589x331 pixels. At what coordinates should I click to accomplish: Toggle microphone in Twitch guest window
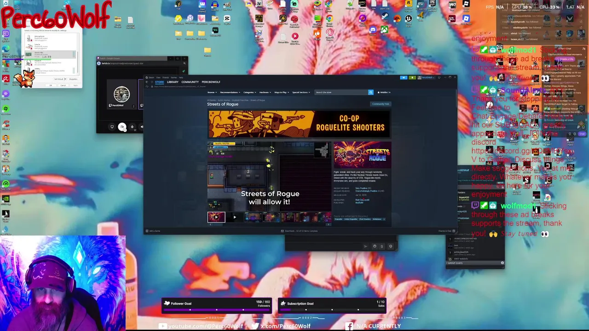(x=132, y=127)
